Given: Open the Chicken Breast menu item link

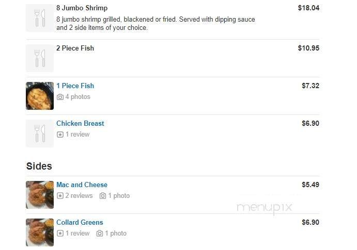Looking at the screenshot, I should click(x=80, y=124).
